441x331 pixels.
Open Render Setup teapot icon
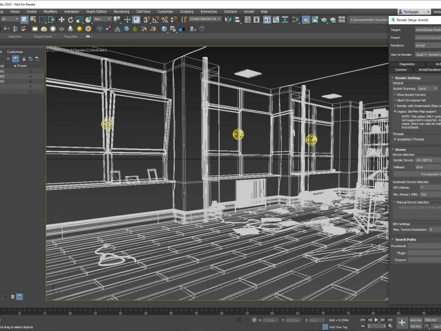coord(306,19)
